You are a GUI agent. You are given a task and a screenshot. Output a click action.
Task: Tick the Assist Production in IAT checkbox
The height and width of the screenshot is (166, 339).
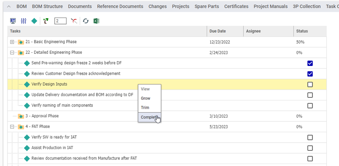tap(309, 148)
